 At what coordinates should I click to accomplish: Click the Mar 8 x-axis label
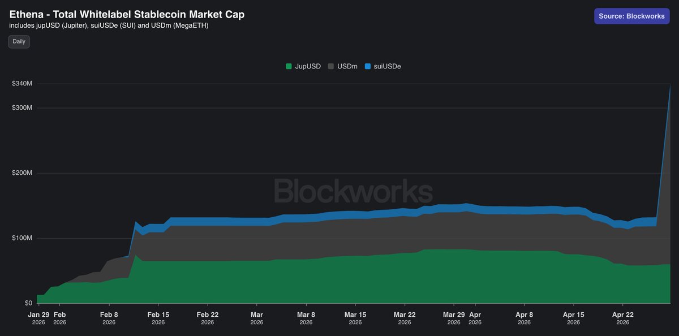tap(306, 318)
